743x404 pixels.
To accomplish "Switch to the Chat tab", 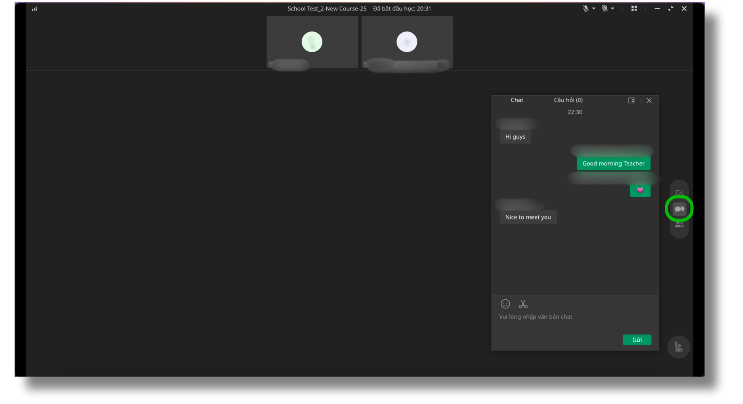I will [x=516, y=100].
